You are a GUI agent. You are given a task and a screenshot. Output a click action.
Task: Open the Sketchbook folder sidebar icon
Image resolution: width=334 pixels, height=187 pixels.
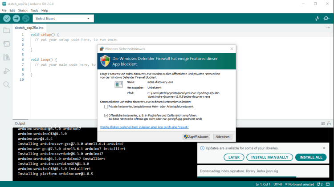6,30
